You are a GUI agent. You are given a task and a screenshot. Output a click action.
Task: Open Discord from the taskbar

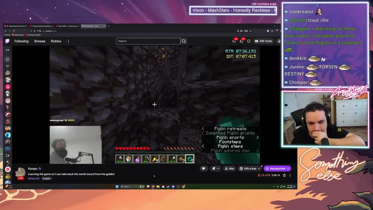coord(173,187)
